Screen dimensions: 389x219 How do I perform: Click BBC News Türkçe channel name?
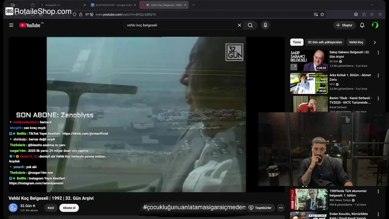(340, 200)
